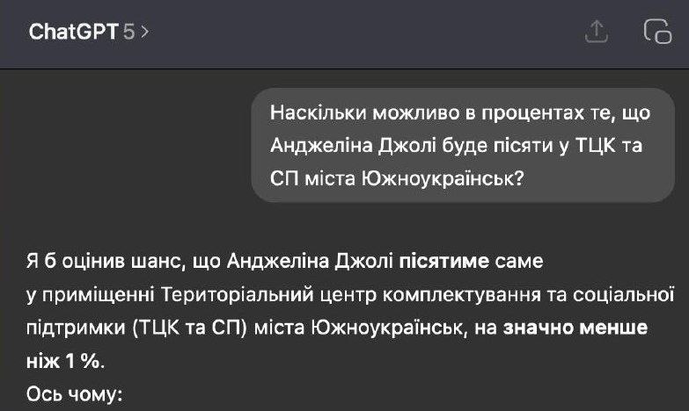Select the model version number 5
This screenshot has width=689, height=411.
[128, 32]
